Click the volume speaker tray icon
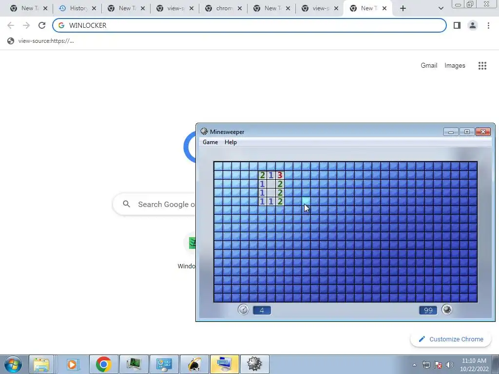The width and height of the screenshot is (499, 374). pos(450,365)
